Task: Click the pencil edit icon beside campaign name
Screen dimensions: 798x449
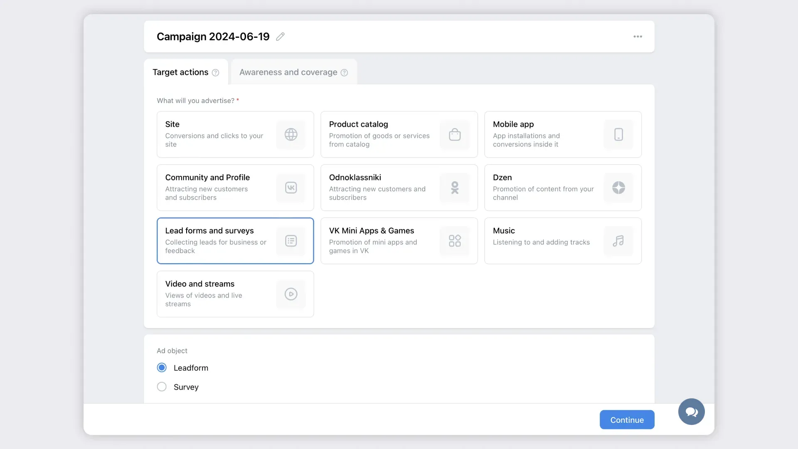Action: (281, 37)
